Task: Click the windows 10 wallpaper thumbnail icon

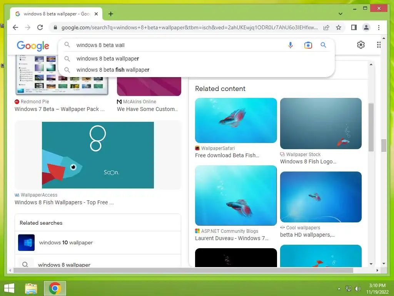Action: [27, 243]
